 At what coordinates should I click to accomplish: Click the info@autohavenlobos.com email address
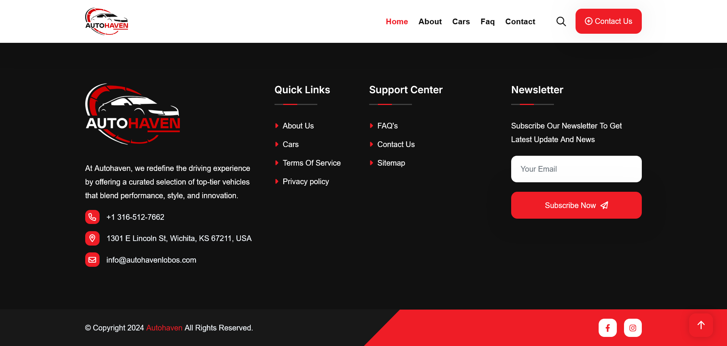(151, 260)
